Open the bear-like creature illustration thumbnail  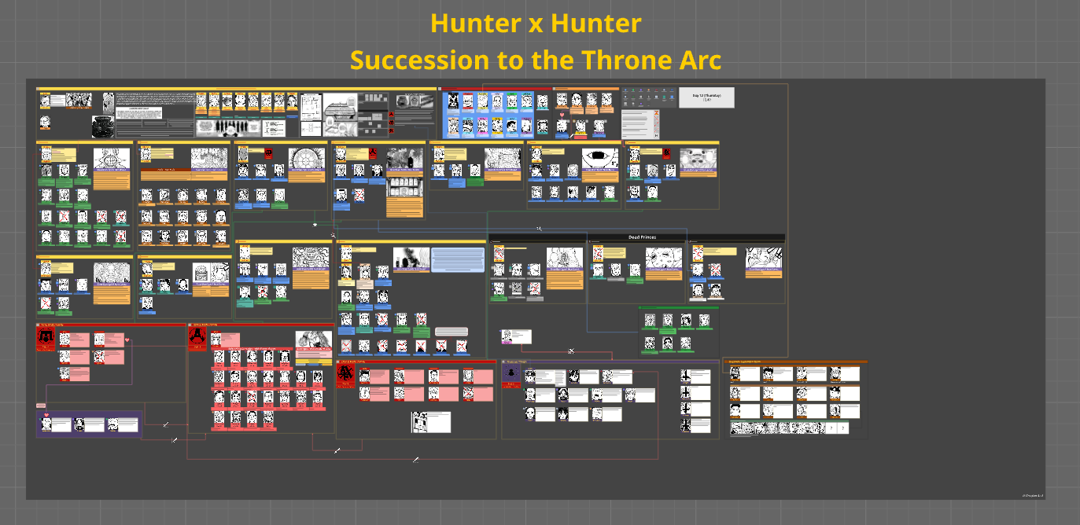[698, 159]
